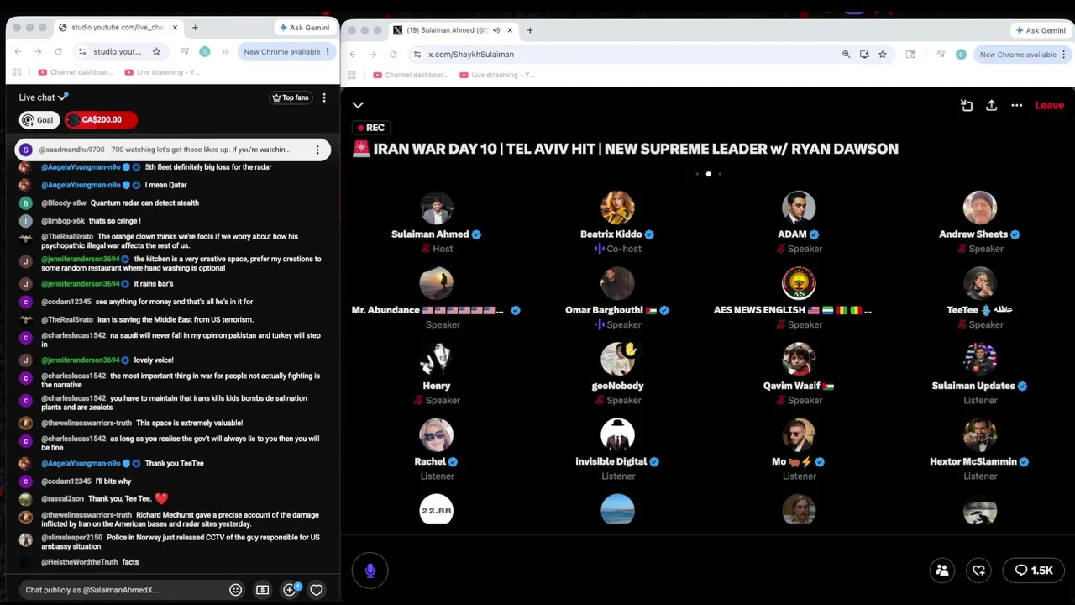The height and width of the screenshot is (605, 1075).
Task: Send a heart reaction in live chat
Action: [x=317, y=590]
